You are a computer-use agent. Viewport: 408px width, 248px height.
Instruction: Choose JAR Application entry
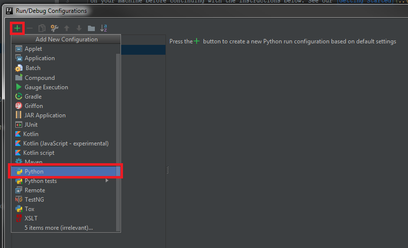click(64, 115)
